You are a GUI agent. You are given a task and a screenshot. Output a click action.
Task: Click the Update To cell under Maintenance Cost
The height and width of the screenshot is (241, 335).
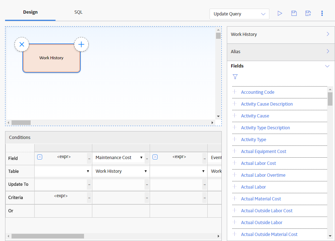tap(119, 184)
